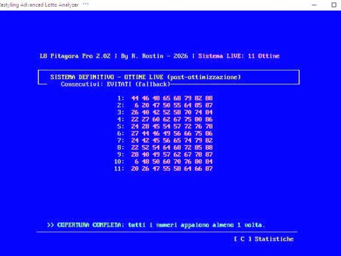Image resolution: width=341 pixels, height=256 pixels.
Task: Select ottina row 11 starting with 20 26
Action: pyautogui.click(x=164, y=169)
